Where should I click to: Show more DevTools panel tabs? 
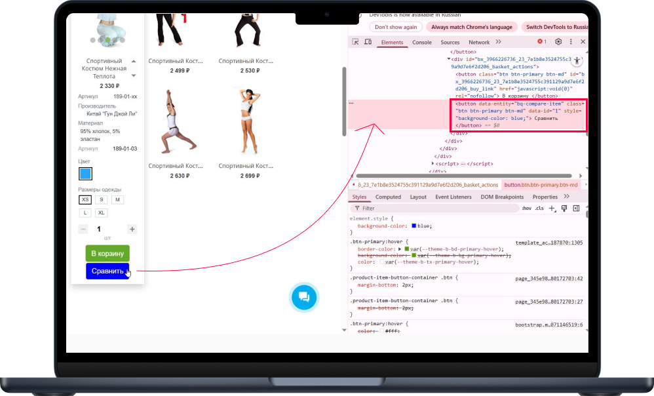click(498, 42)
